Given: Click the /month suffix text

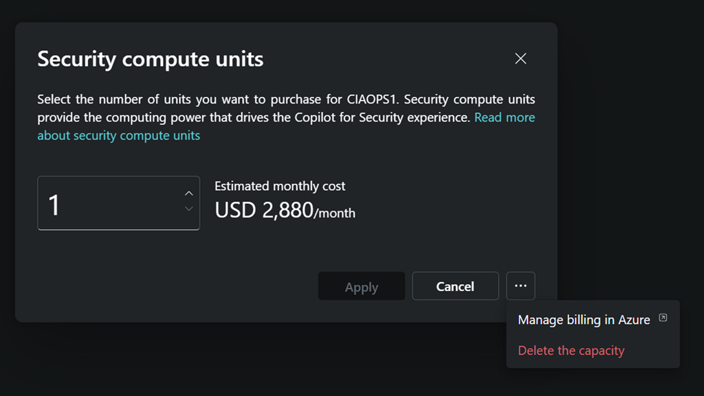Looking at the screenshot, I should [x=335, y=213].
